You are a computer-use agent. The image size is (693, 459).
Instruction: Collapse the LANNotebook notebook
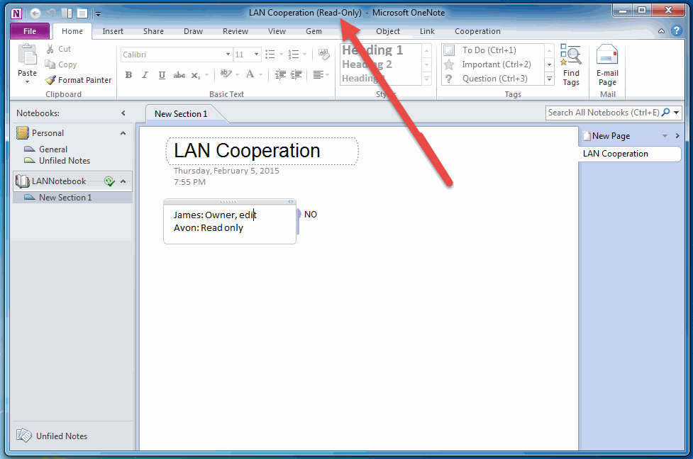click(x=123, y=181)
